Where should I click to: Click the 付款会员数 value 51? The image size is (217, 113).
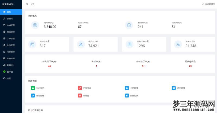click(x=174, y=27)
